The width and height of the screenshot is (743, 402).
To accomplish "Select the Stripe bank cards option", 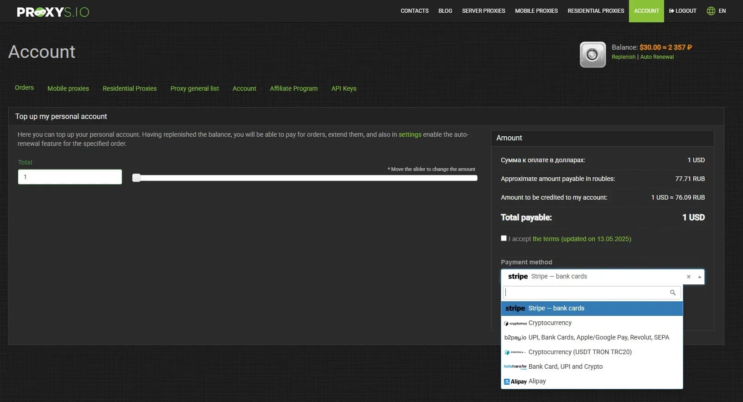I will (592, 309).
